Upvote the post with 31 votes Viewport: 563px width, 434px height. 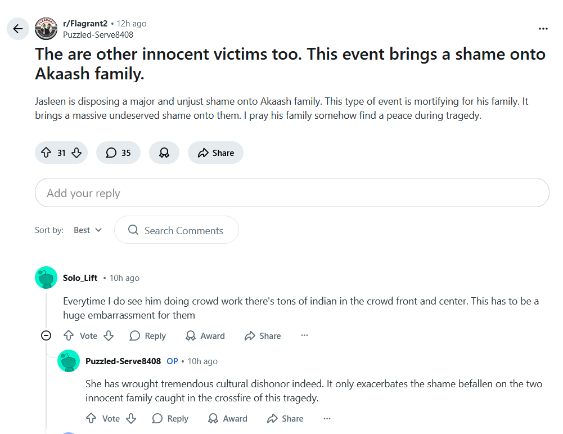click(x=46, y=153)
